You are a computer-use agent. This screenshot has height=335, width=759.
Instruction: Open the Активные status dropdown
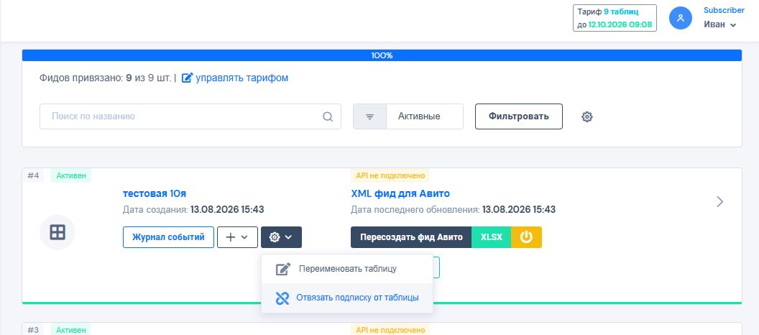click(425, 116)
